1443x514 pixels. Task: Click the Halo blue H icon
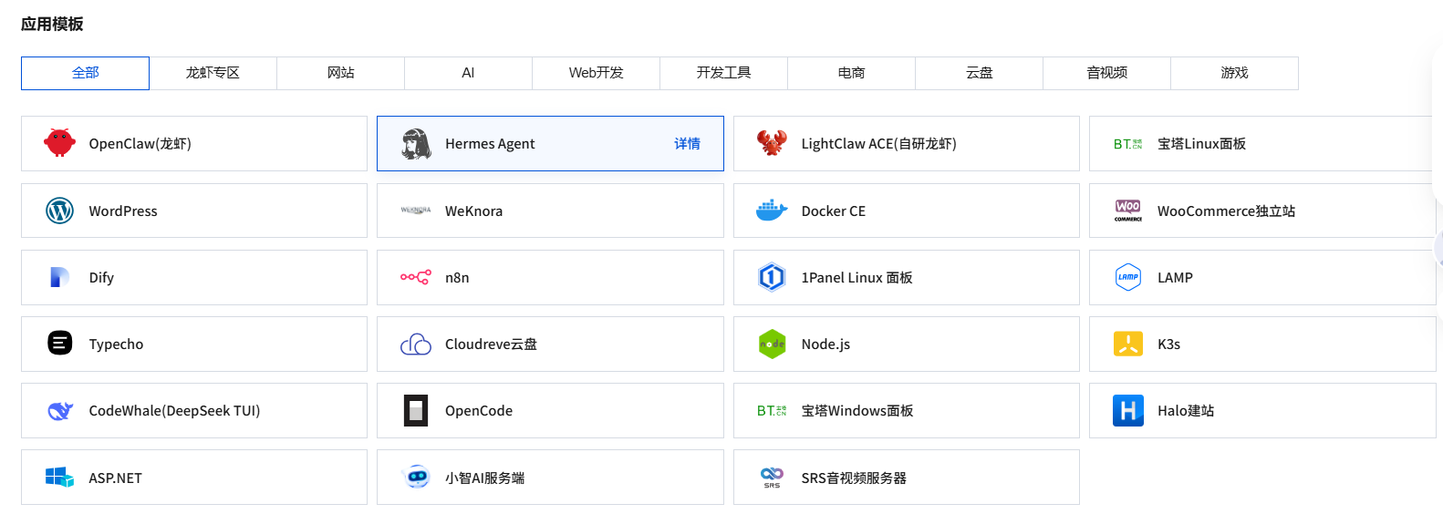[x=1128, y=411]
